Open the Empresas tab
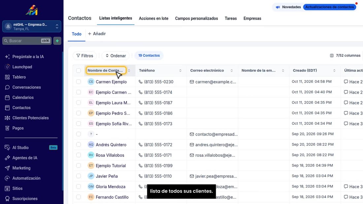 coord(252,18)
